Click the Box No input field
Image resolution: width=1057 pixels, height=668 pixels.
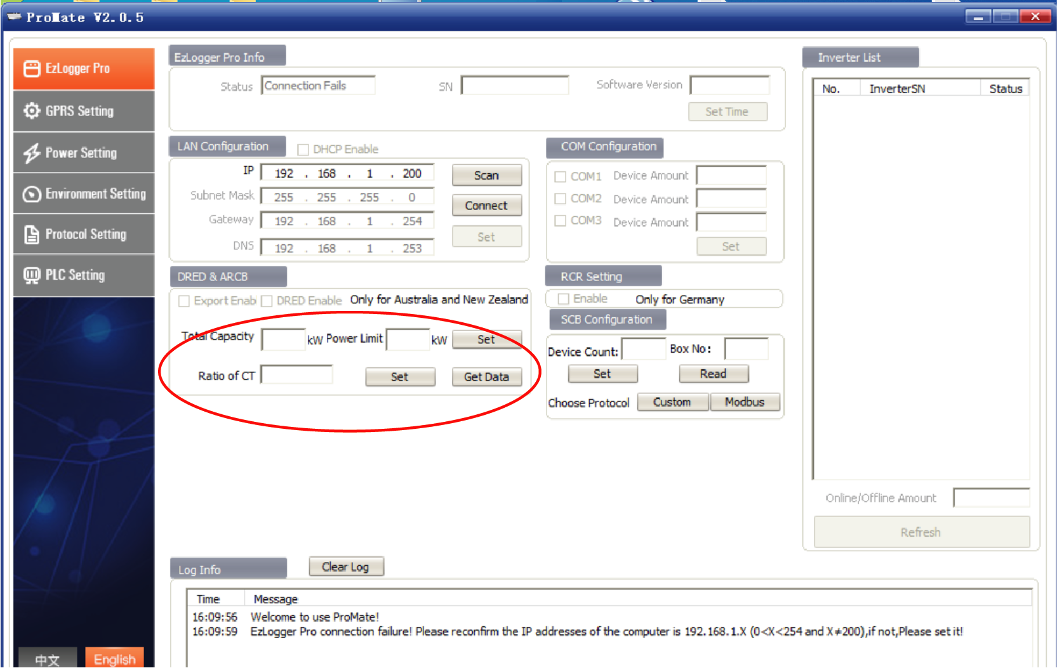tap(747, 350)
